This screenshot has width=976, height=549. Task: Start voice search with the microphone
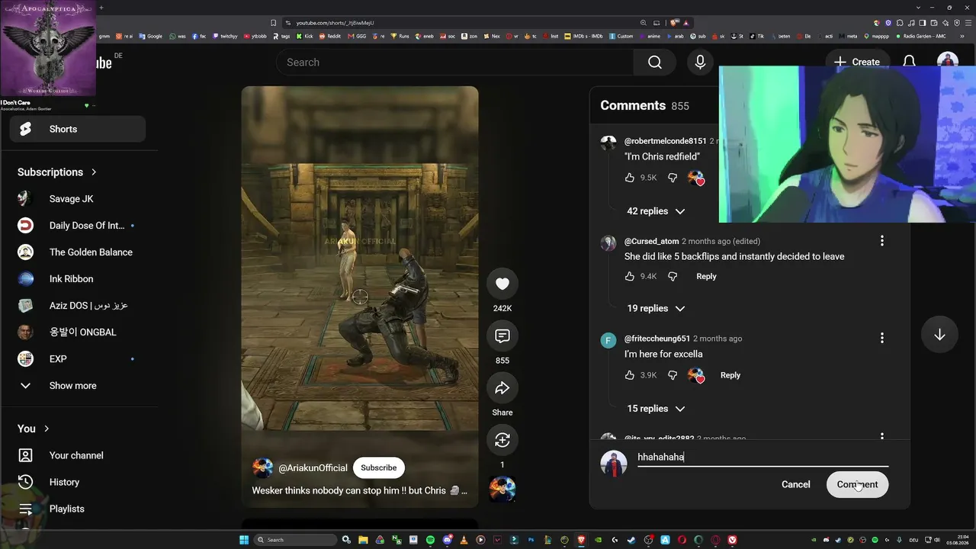(x=700, y=63)
